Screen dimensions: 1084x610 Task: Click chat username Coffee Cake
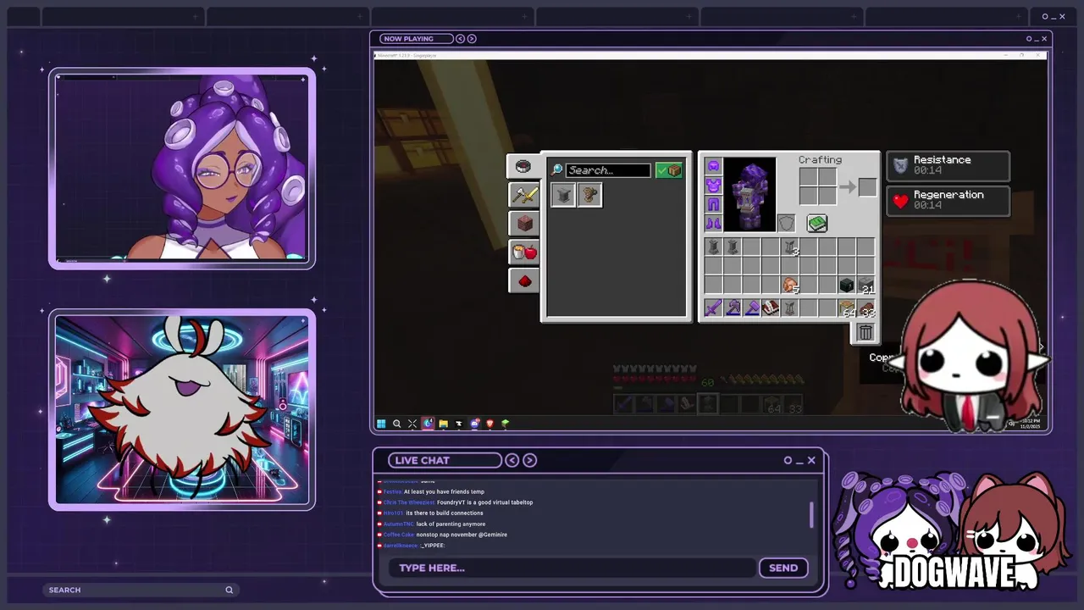(x=399, y=535)
